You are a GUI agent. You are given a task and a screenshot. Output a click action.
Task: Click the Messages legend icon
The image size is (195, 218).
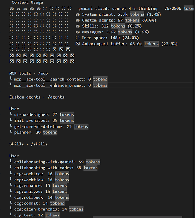coord(78,32)
